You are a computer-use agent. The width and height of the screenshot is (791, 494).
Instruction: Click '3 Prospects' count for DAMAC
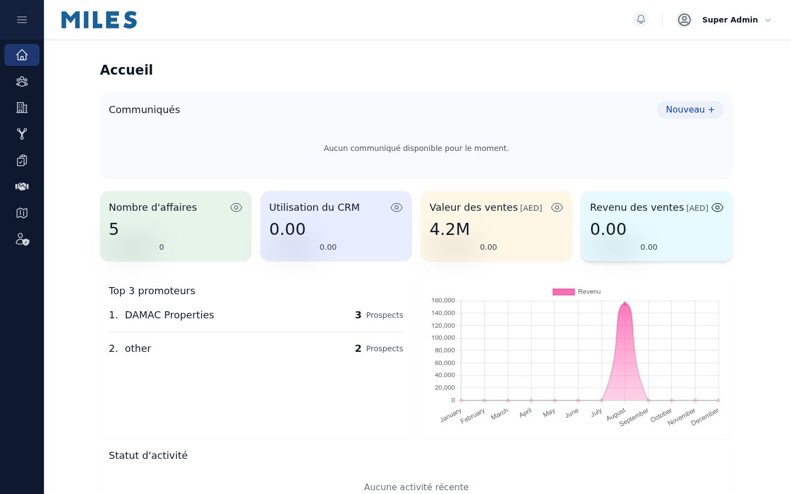tap(379, 315)
